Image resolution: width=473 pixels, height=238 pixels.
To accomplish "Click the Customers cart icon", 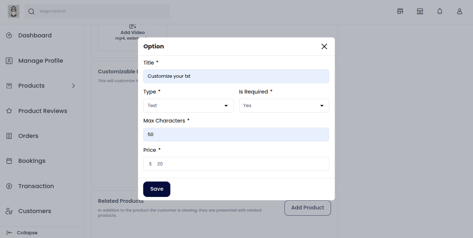I will click(x=9, y=211).
